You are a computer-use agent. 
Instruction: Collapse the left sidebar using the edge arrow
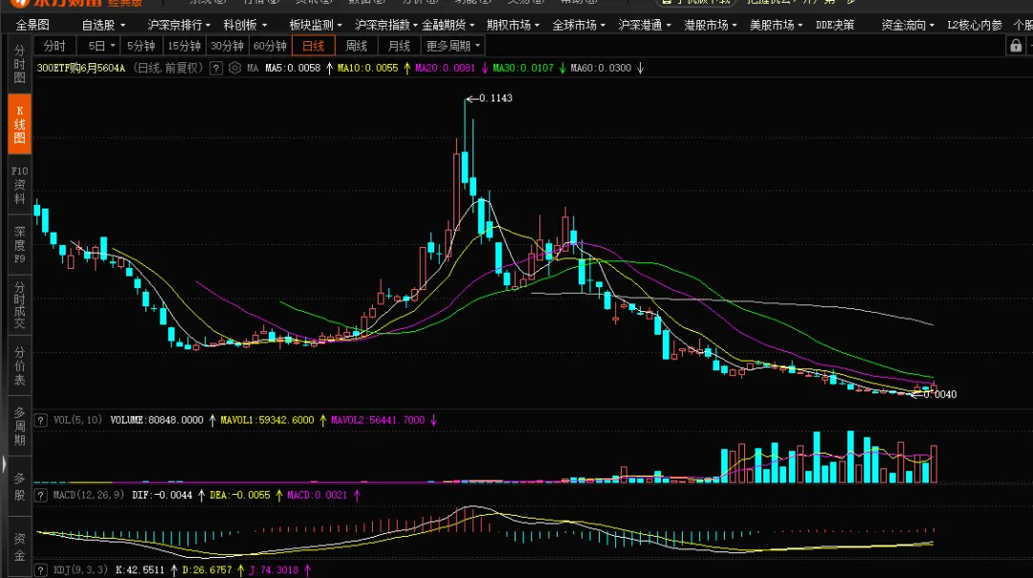4,464
